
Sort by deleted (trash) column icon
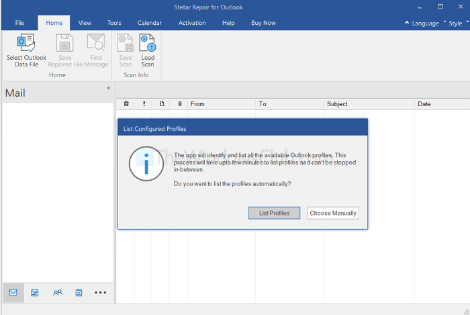(x=126, y=103)
